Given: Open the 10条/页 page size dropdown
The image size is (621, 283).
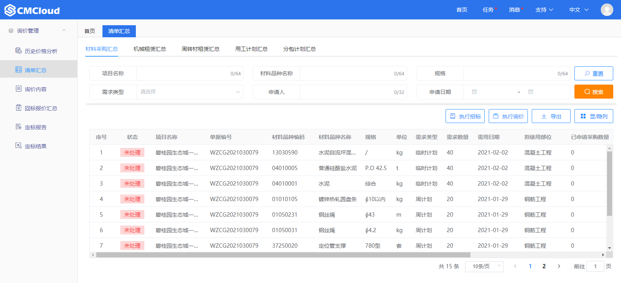Looking at the screenshot, I should 484,266.
